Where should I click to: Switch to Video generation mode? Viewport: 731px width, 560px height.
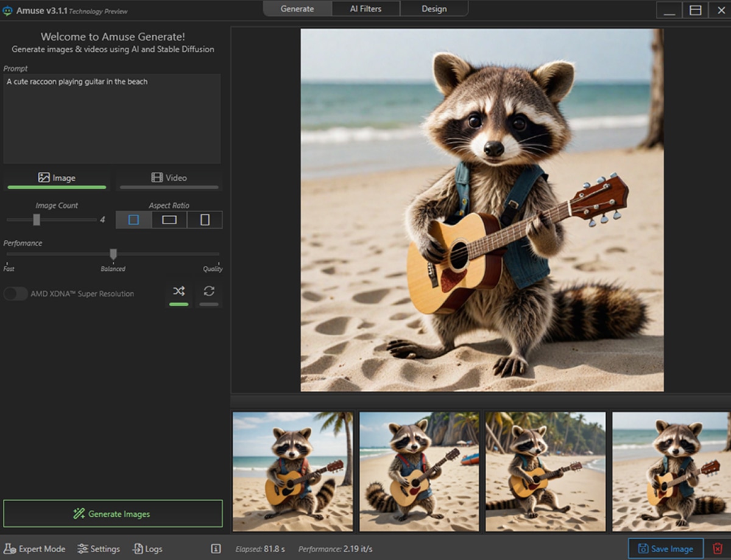click(169, 178)
